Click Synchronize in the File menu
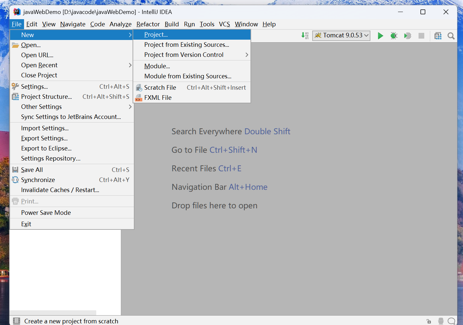This screenshot has height=325, width=463. (x=72, y=180)
